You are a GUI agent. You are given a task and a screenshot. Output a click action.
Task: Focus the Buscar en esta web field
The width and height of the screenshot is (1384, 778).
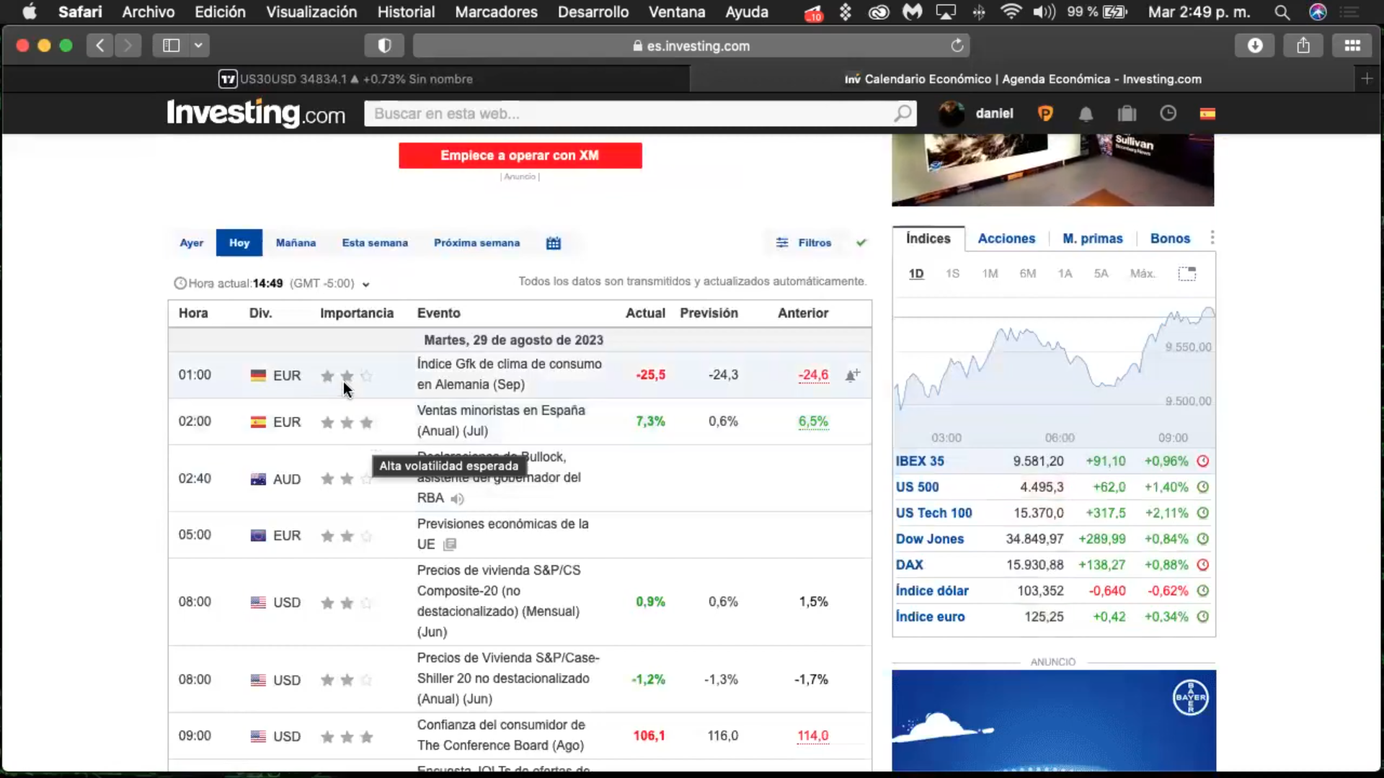pos(627,114)
